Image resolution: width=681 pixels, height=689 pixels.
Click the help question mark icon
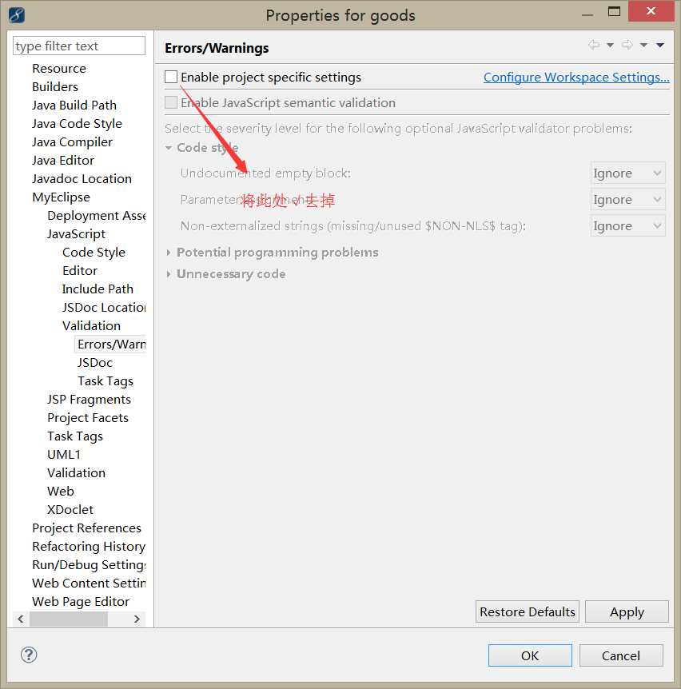(x=29, y=655)
